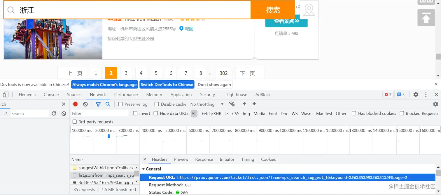The image size is (441, 195).
Task: Open the Sources tab
Action: [74, 95]
